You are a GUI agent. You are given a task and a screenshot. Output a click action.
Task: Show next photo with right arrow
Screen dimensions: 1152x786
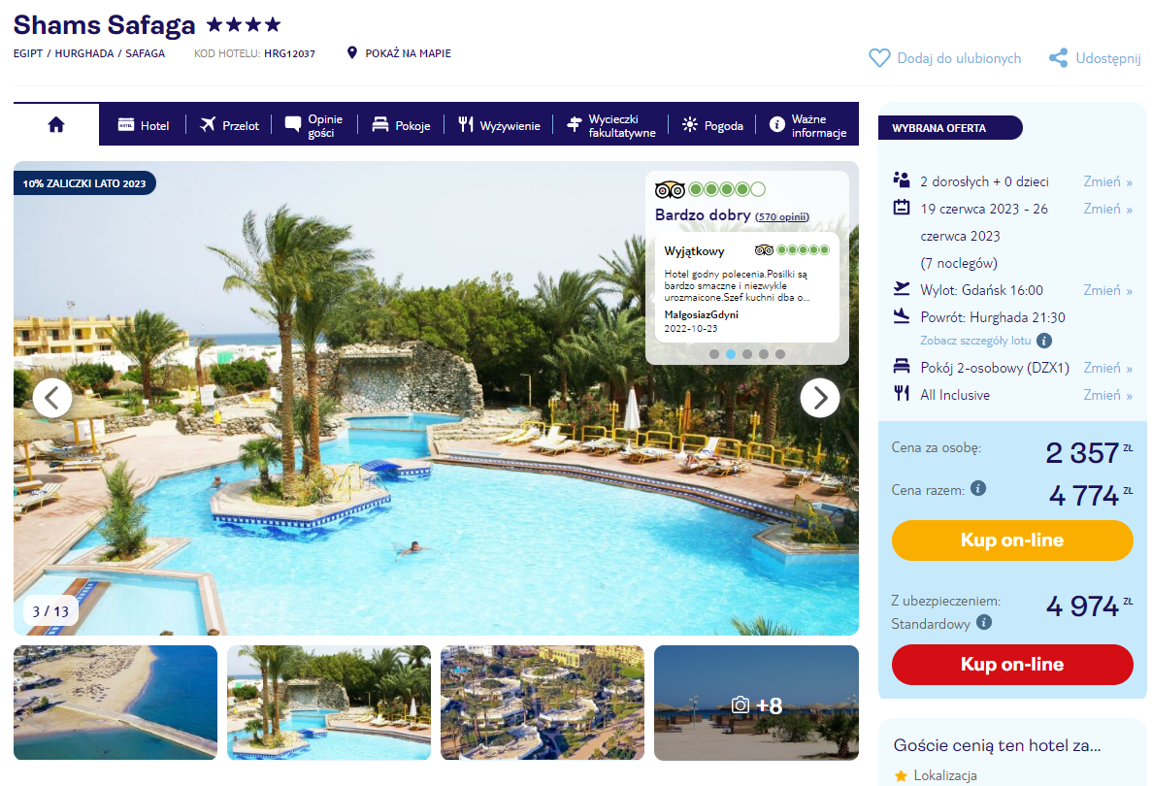820,398
